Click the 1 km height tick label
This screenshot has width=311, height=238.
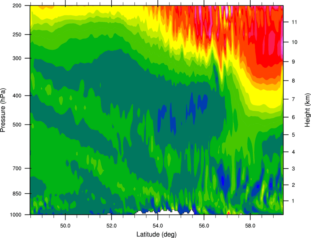tap(293, 201)
